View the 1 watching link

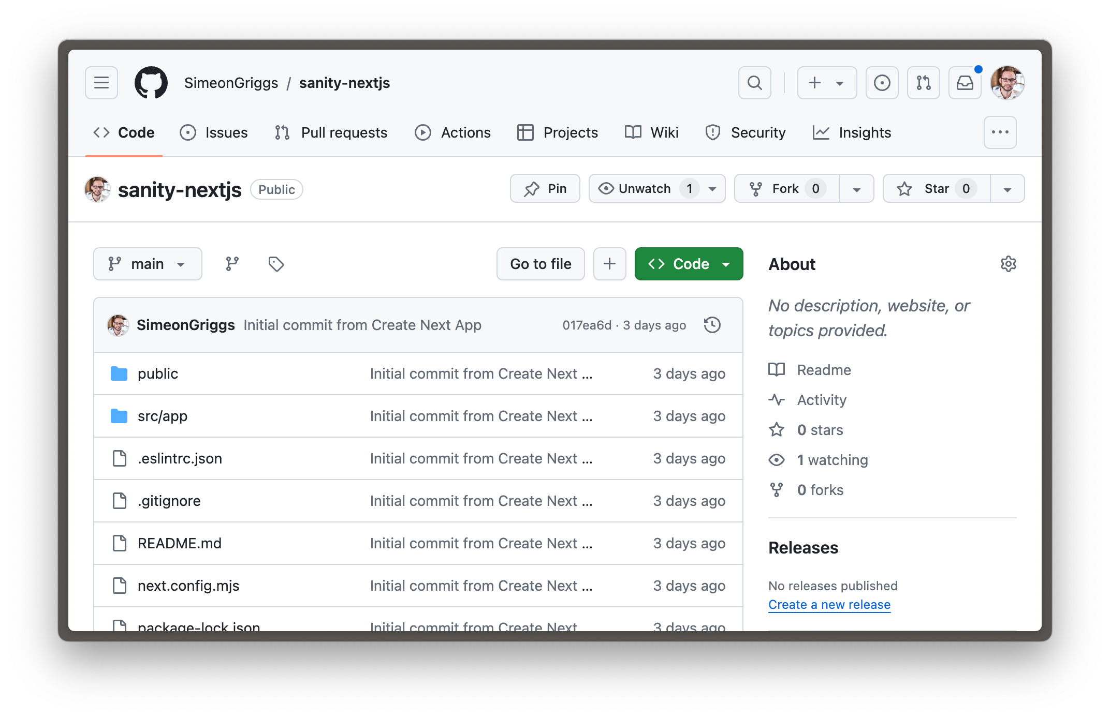click(x=819, y=460)
